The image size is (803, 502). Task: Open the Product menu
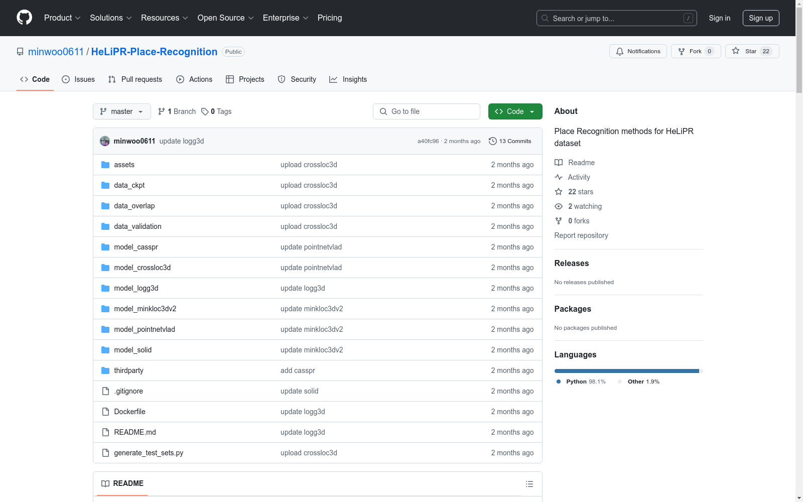[62, 18]
